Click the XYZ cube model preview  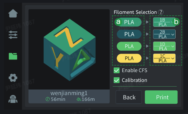point(70,50)
